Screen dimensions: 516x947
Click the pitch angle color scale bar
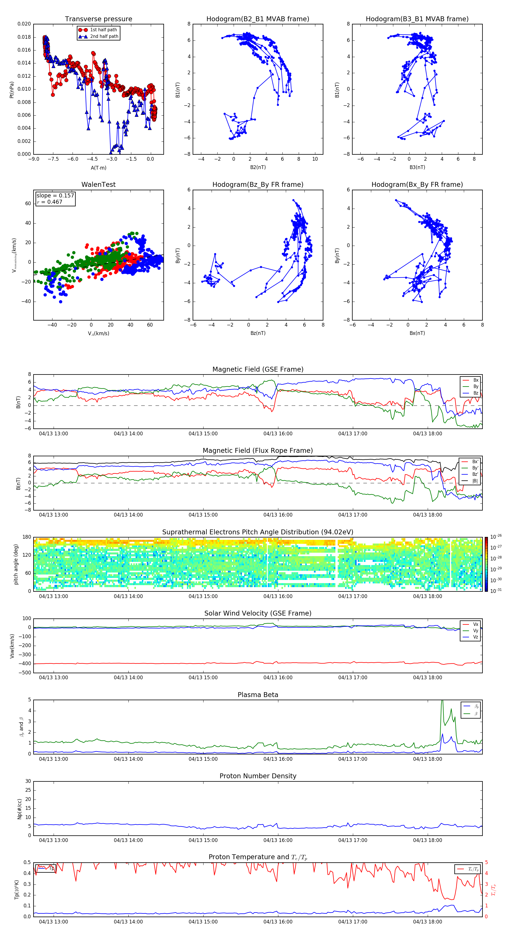click(x=486, y=564)
